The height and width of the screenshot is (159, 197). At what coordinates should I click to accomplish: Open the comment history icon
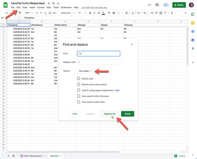tap(157, 5)
